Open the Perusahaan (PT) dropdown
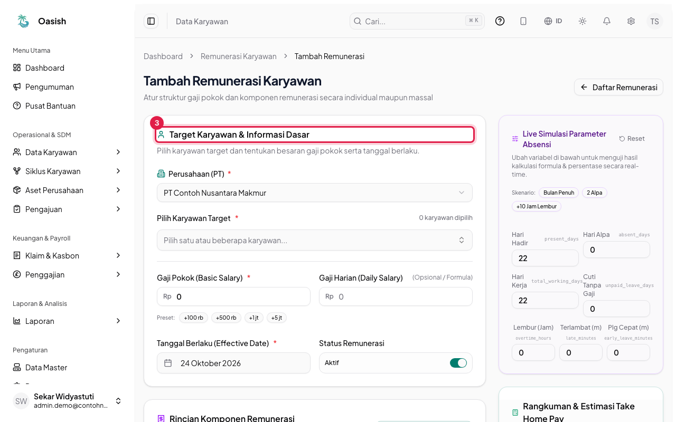 pos(315,193)
